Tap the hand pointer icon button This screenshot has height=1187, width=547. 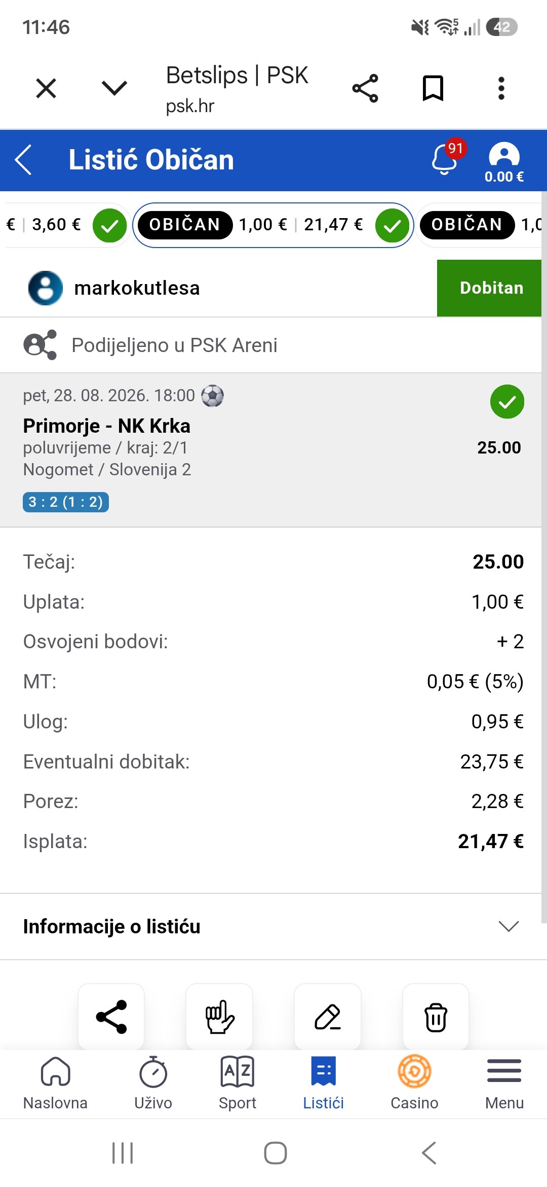click(x=219, y=1017)
